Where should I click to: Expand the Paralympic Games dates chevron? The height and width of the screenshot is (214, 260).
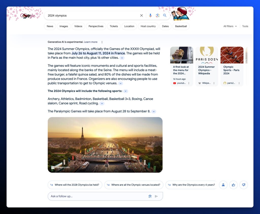(x=154, y=112)
